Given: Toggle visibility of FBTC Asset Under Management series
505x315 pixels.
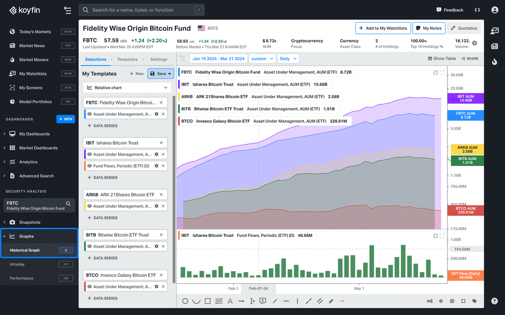Looking at the screenshot, I should (x=89, y=114).
